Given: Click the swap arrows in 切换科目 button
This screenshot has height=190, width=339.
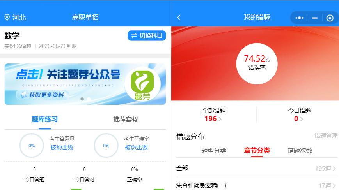Looking at the screenshot, I should tap(134, 35).
